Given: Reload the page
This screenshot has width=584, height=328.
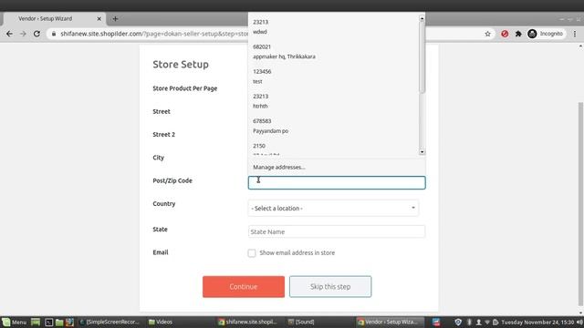Looking at the screenshot, I should pos(36,34).
